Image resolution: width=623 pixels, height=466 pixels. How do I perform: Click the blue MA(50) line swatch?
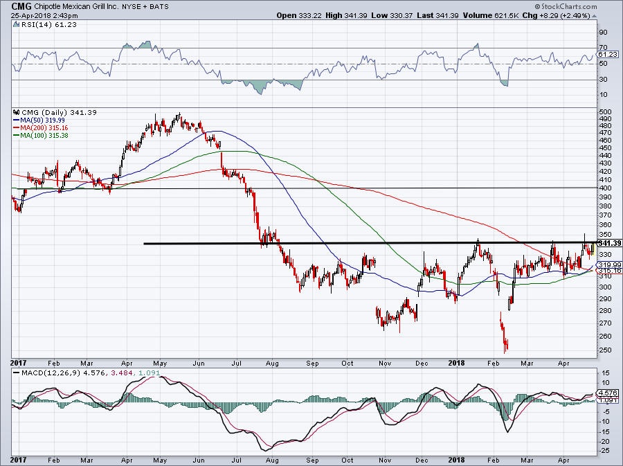point(17,120)
